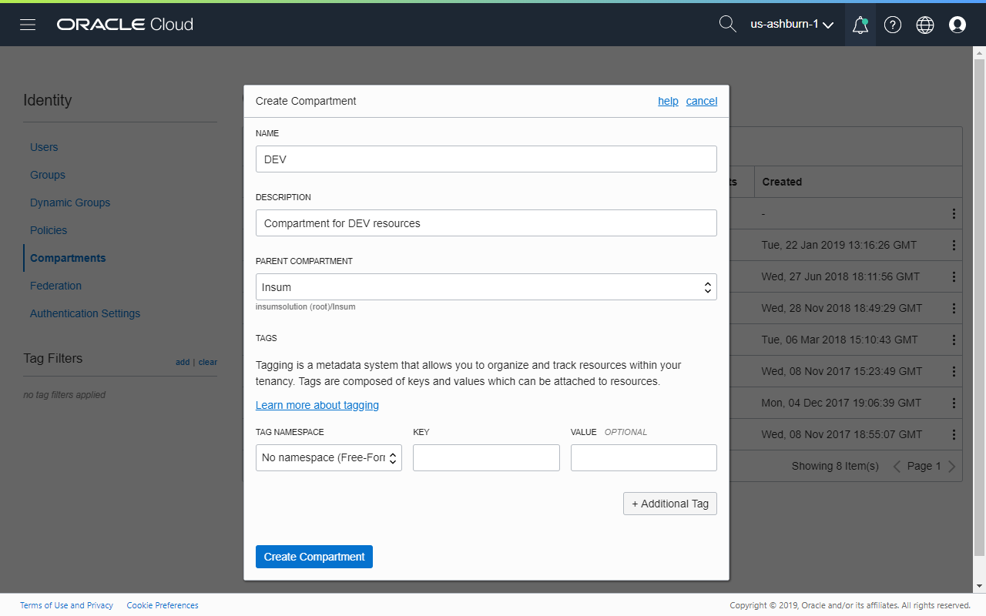Click the tag Key input field
986x616 pixels.
[486, 457]
